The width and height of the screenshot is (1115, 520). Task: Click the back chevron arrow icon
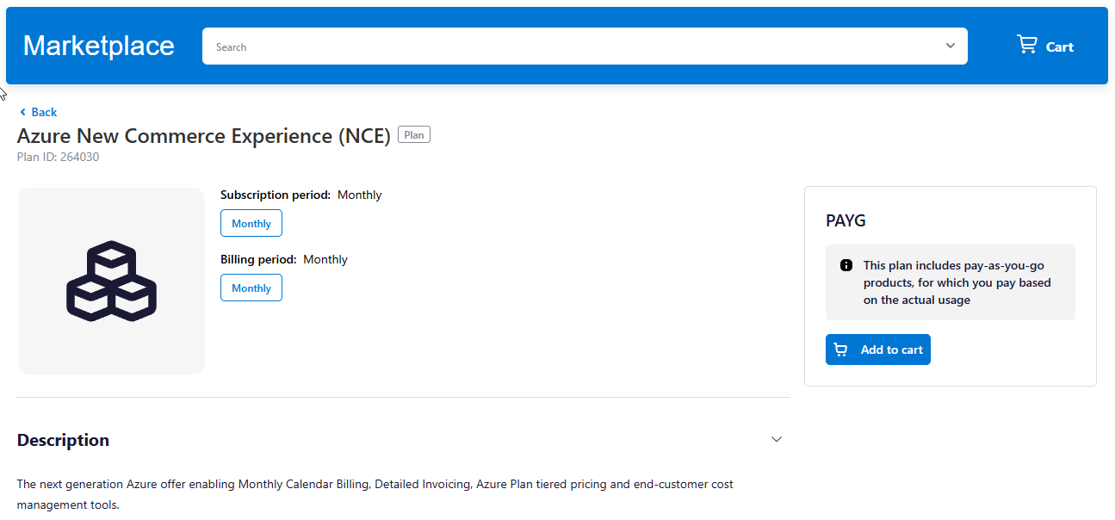[22, 112]
